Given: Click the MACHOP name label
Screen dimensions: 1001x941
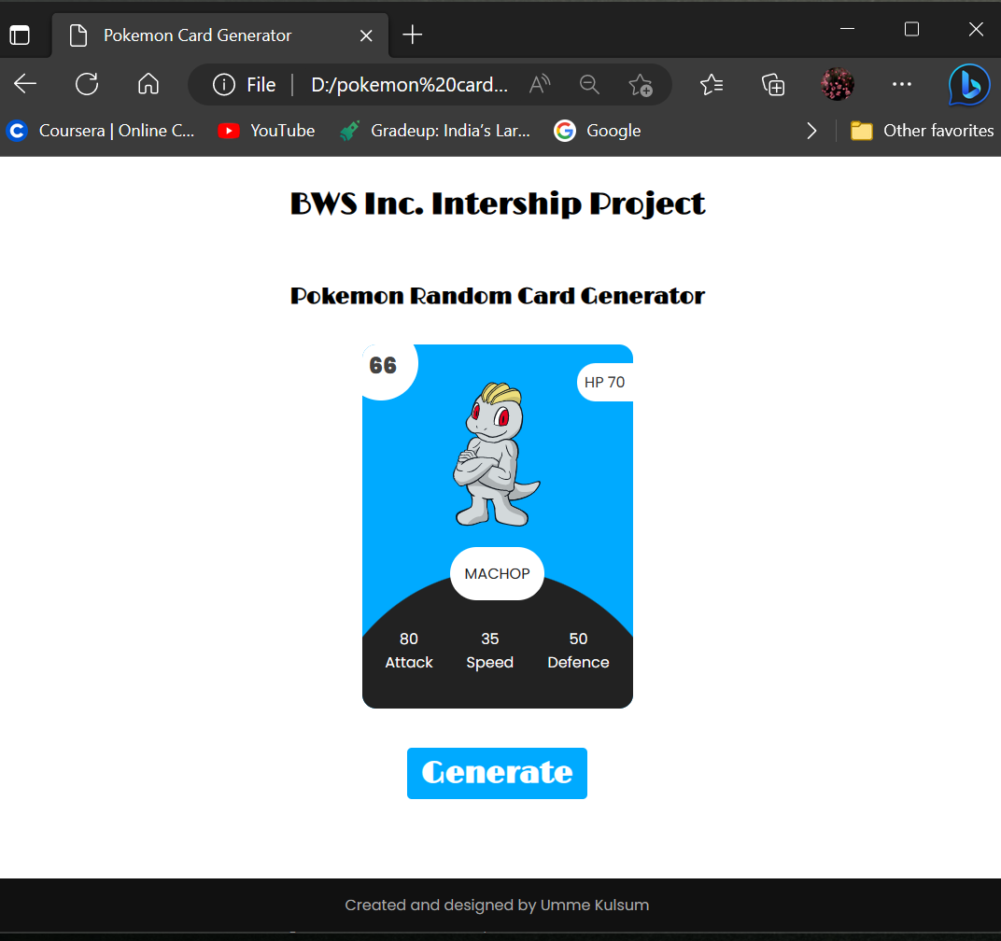Looking at the screenshot, I should (497, 573).
